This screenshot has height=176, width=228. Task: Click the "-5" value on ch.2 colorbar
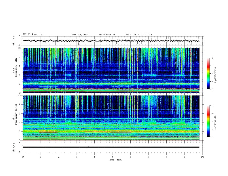pyautogui.click(x=212, y=121)
